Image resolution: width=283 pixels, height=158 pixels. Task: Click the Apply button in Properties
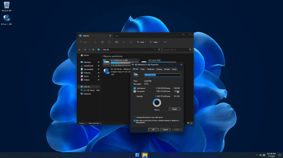pyautogui.click(x=177, y=130)
